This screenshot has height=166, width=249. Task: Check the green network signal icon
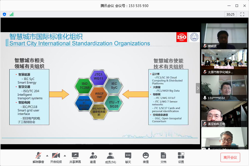[x=11, y=14]
